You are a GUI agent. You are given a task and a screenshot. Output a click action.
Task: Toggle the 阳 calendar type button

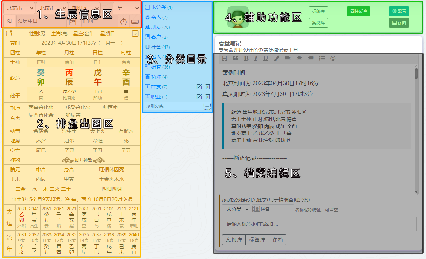[x=9, y=21]
